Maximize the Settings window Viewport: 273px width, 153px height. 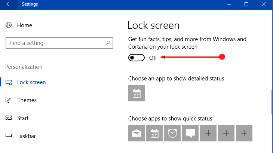pos(246,4)
